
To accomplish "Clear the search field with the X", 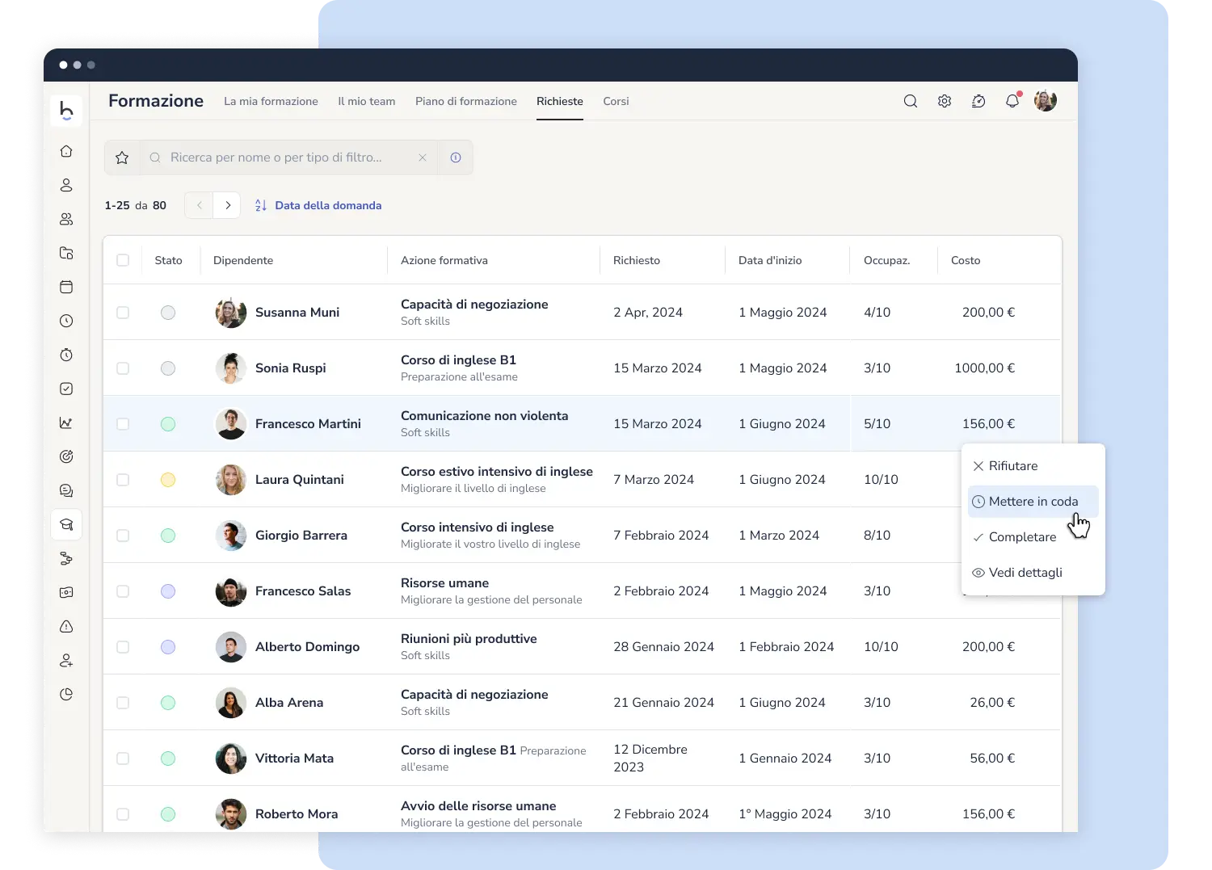I will pyautogui.click(x=422, y=158).
